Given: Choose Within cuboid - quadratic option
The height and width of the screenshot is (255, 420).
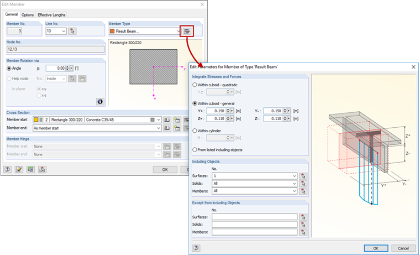Looking at the screenshot, I should tap(195, 85).
